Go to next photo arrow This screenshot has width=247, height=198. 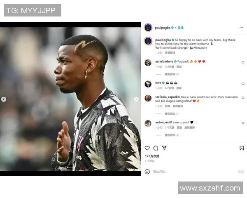coord(136,99)
